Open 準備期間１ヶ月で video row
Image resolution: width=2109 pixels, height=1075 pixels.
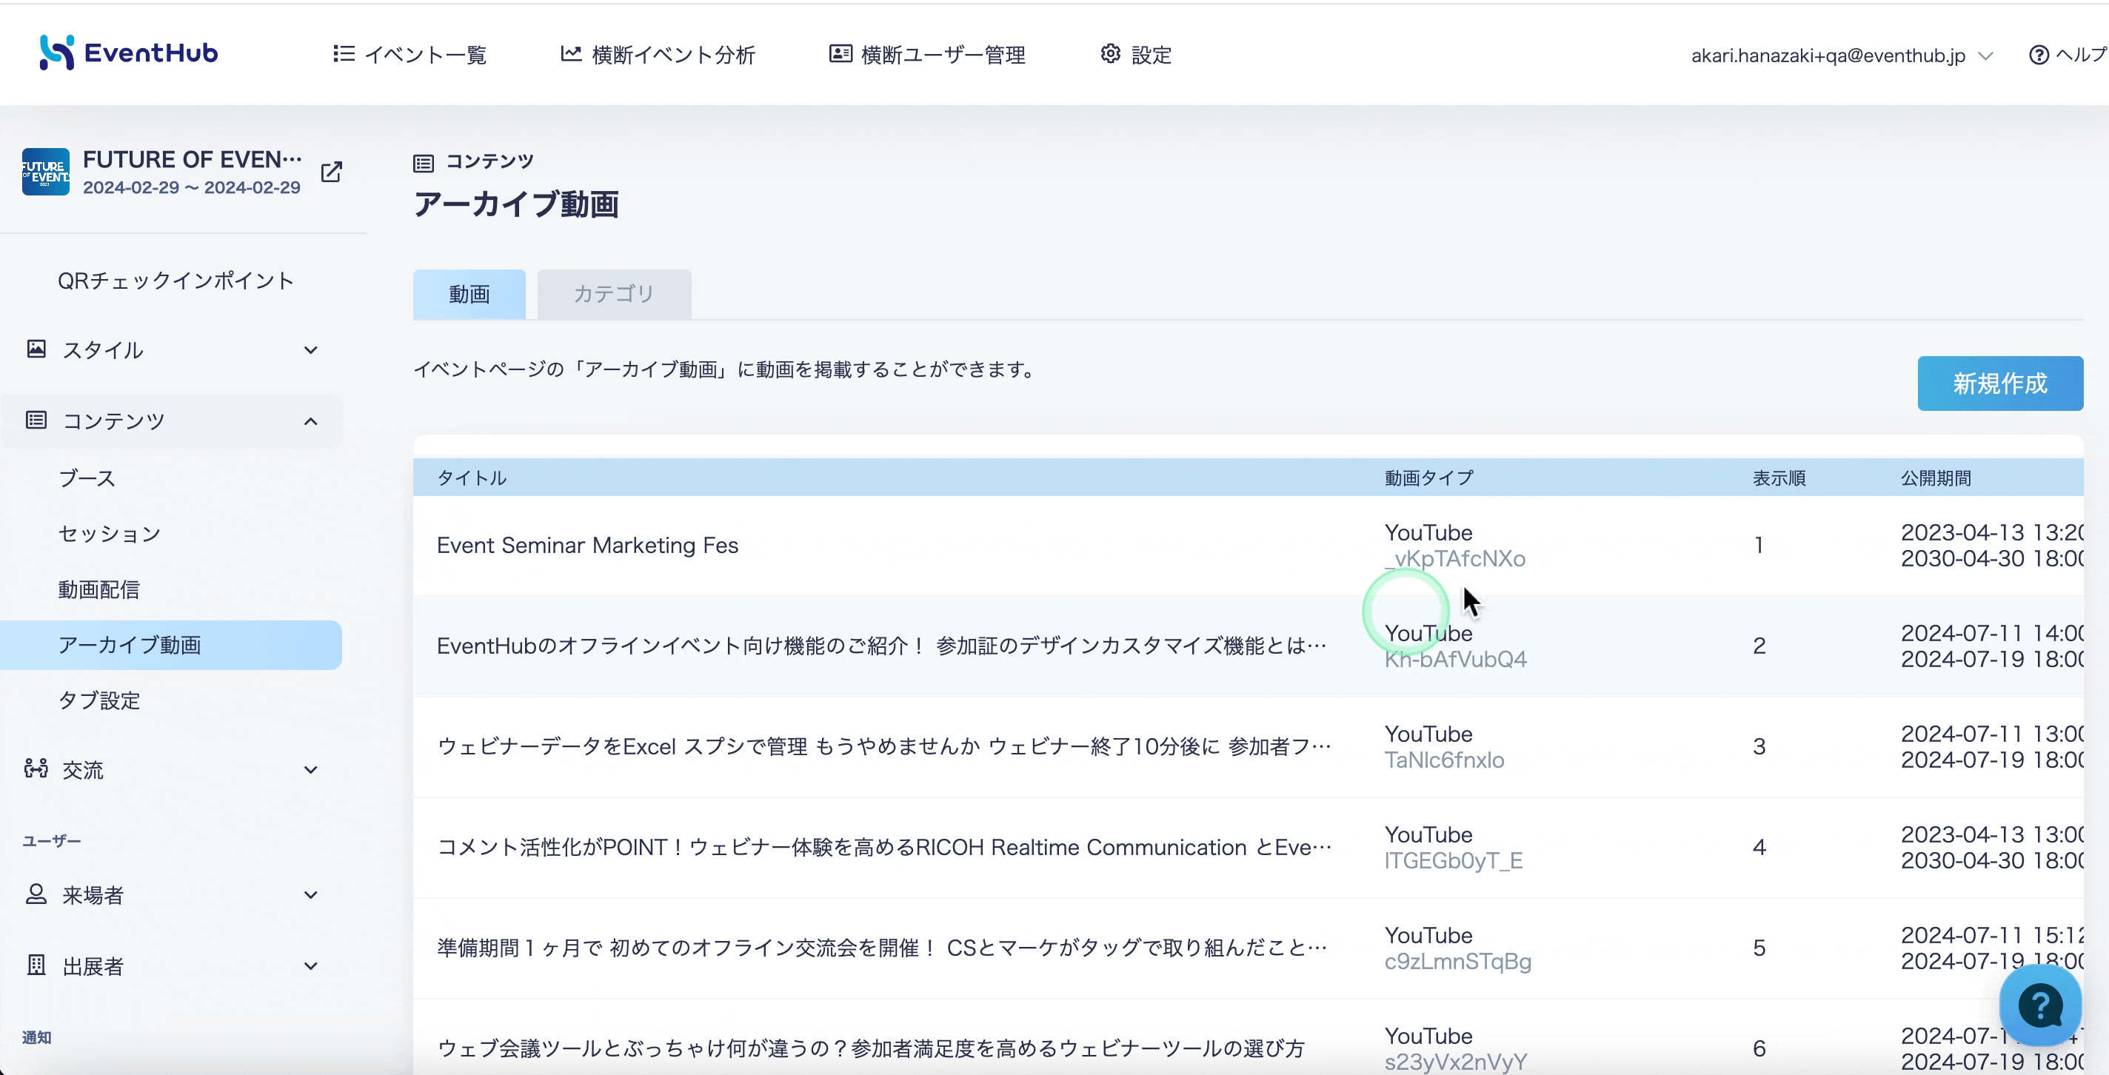coord(1249,948)
